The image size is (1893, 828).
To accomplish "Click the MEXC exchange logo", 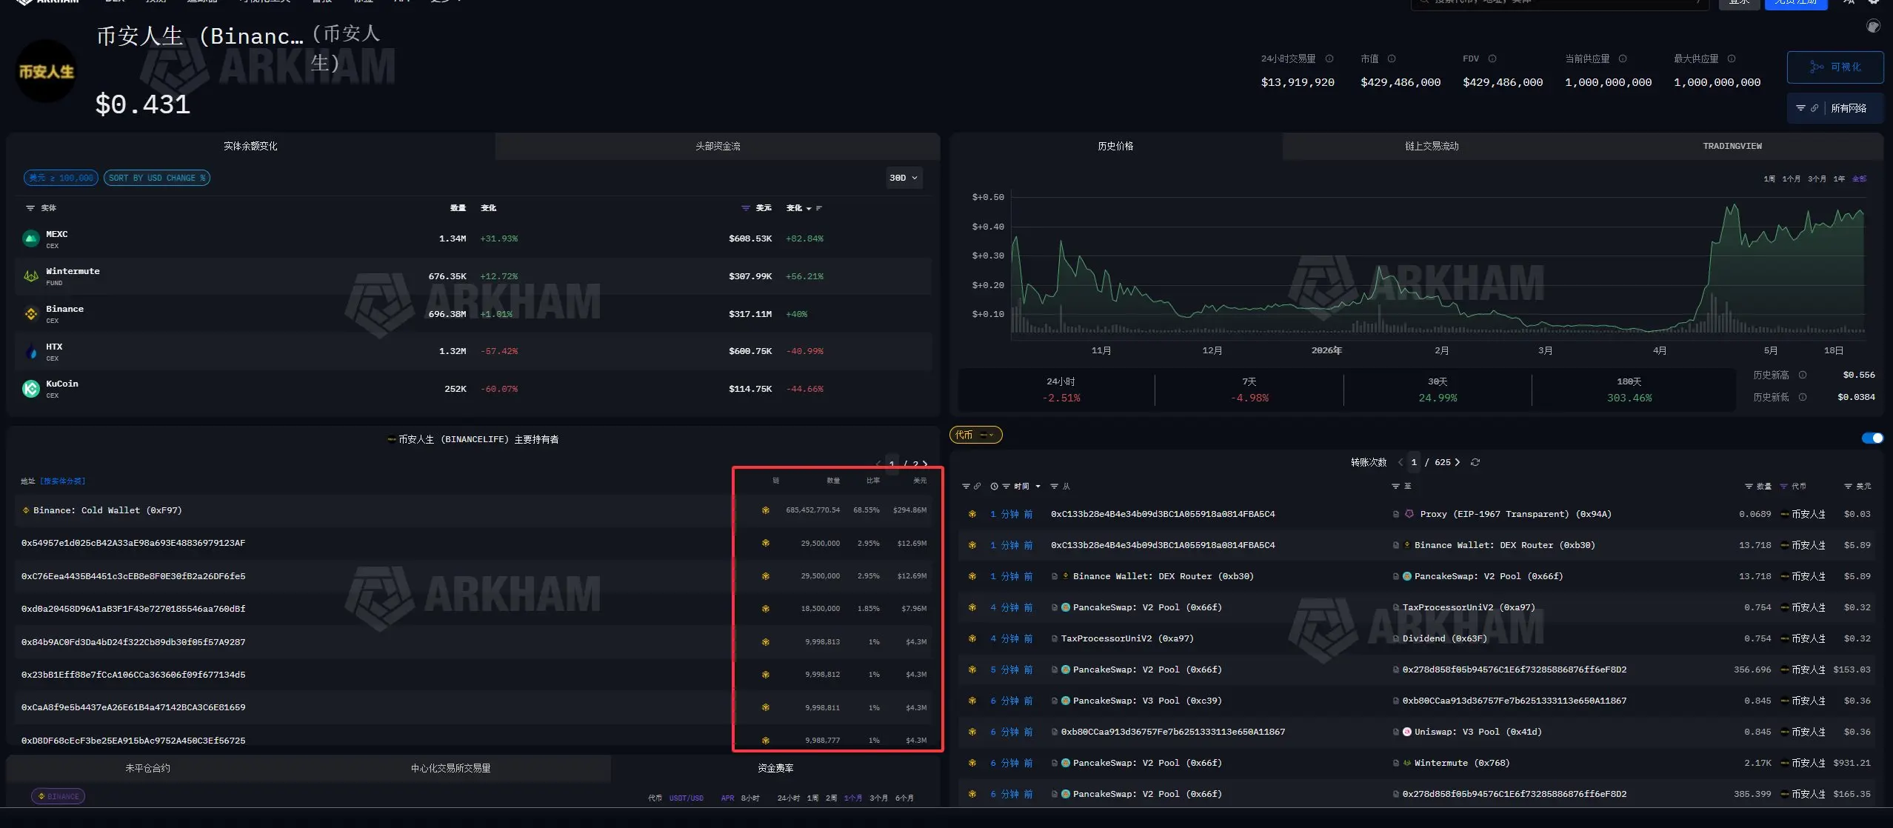I will pos(31,238).
